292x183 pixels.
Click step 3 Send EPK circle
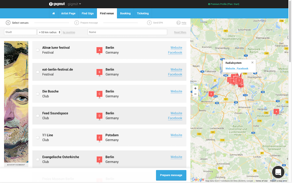(149, 23)
